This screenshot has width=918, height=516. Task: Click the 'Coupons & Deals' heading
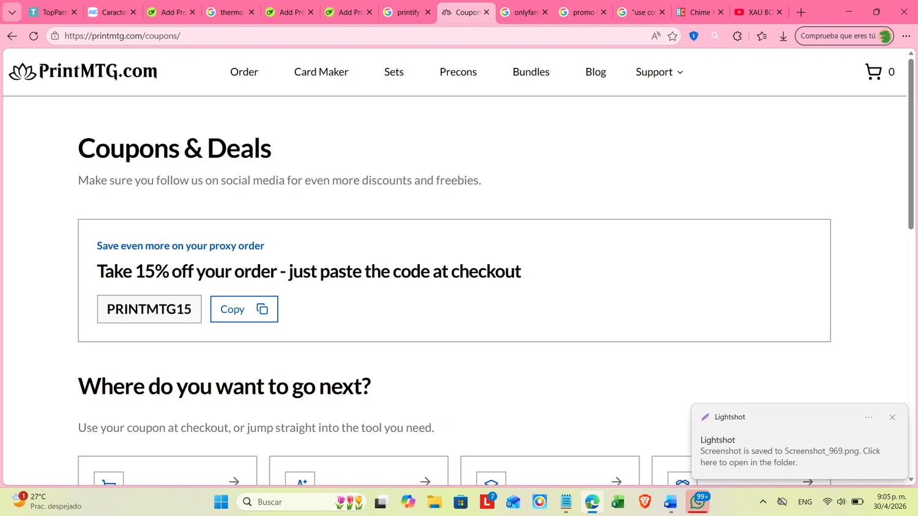coord(174,149)
